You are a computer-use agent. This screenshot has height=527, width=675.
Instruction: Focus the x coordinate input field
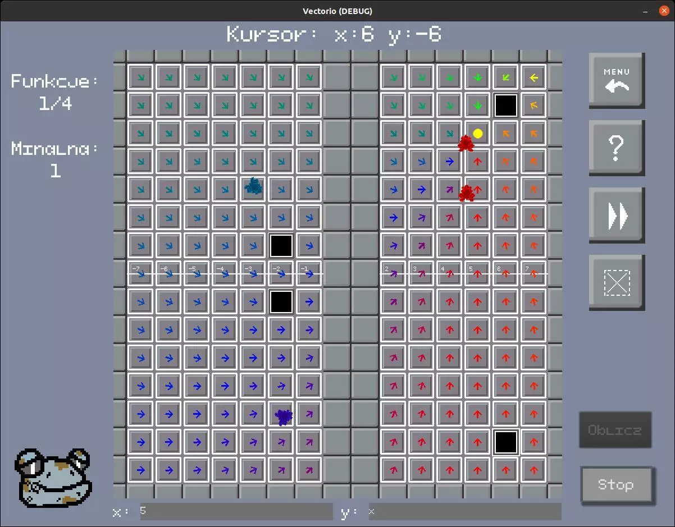click(236, 511)
